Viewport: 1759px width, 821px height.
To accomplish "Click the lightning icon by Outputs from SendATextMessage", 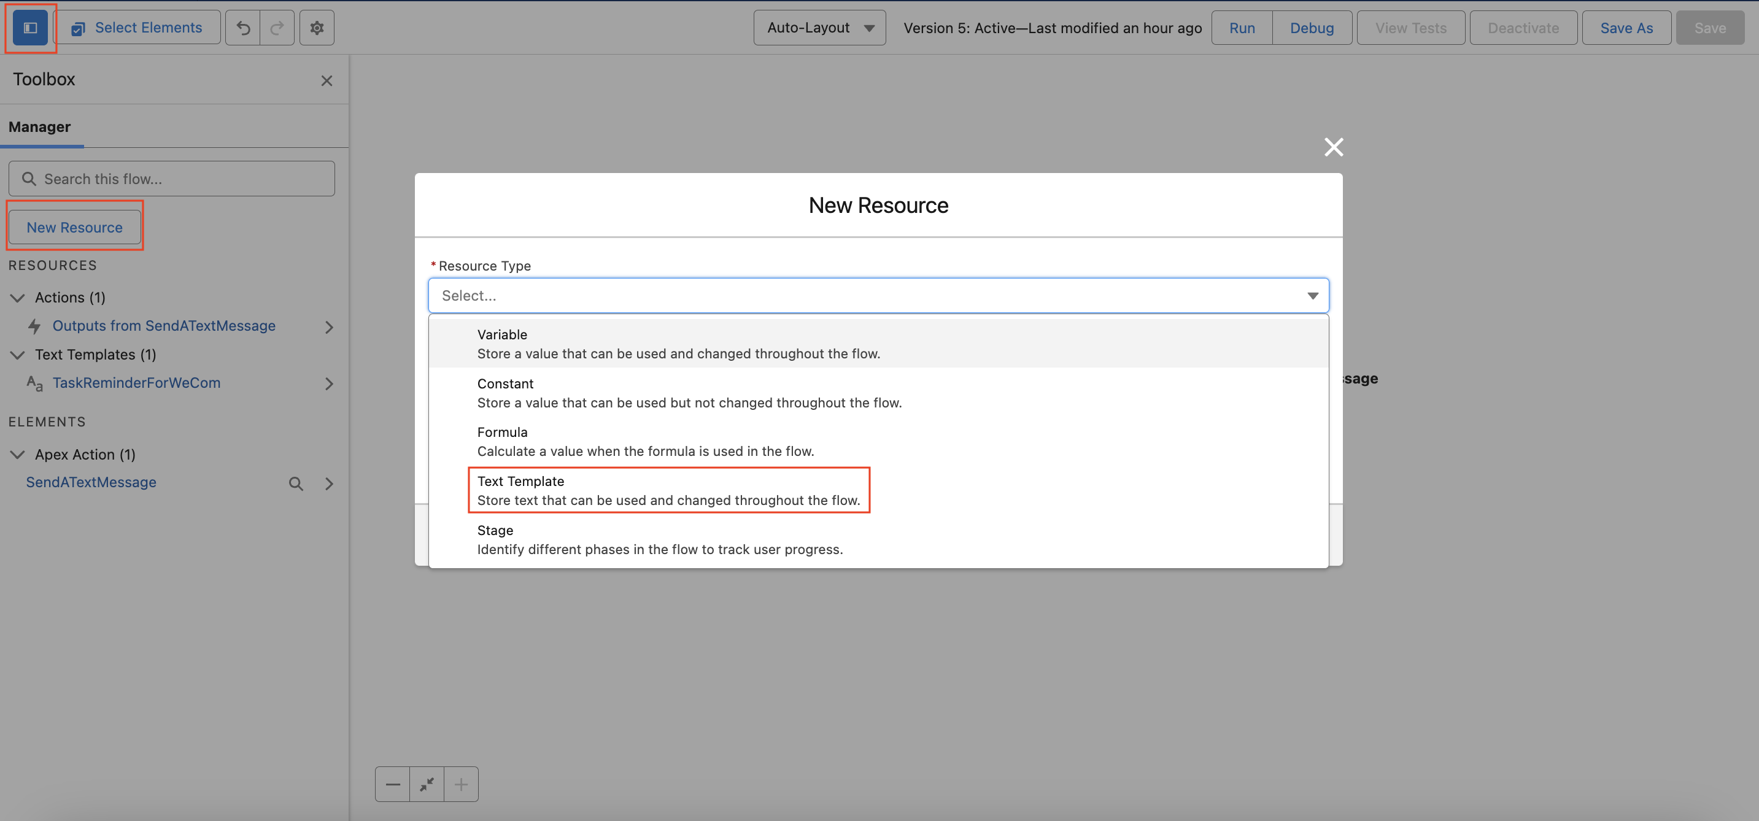I will point(34,326).
